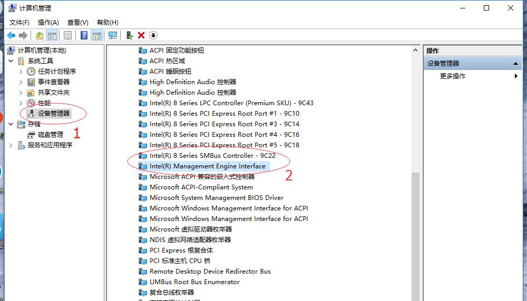Screen dimensions: 527x301
Task: Open 操作(A) menu
Action: tap(48, 23)
